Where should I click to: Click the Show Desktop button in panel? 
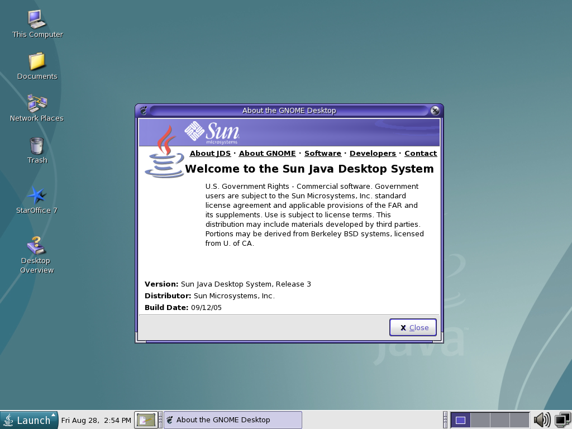point(146,420)
